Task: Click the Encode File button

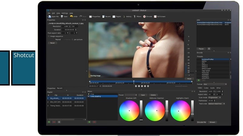Action: point(201,122)
